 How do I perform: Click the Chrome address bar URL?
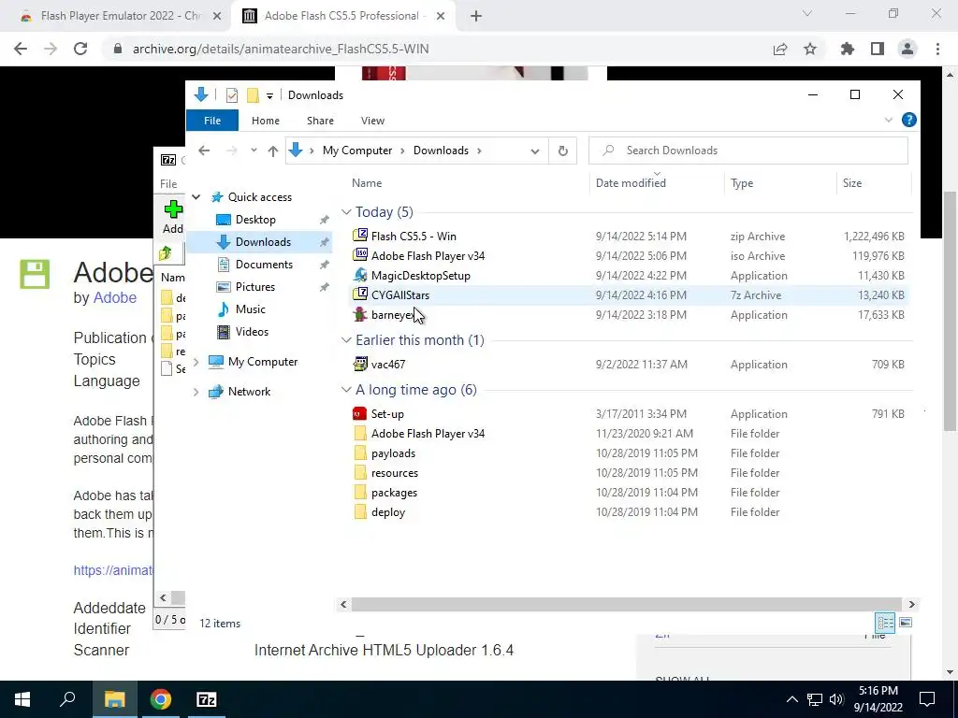coord(281,49)
